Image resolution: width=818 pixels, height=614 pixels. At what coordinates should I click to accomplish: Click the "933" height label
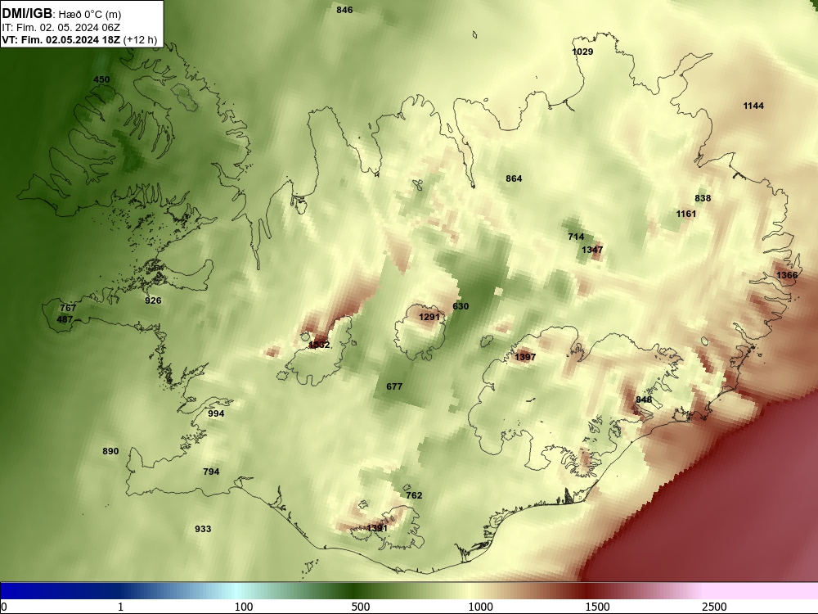coord(203,529)
